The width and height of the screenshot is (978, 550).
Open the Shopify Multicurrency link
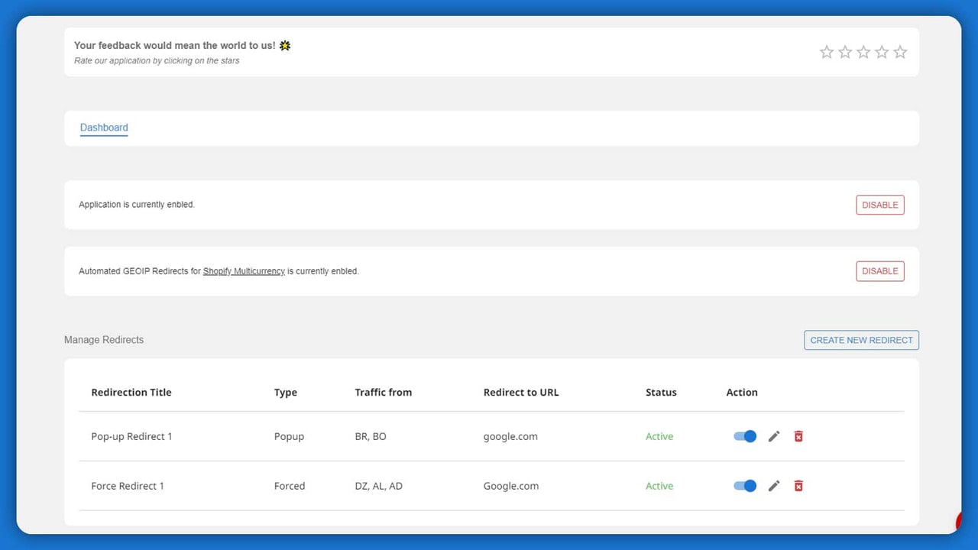point(244,271)
